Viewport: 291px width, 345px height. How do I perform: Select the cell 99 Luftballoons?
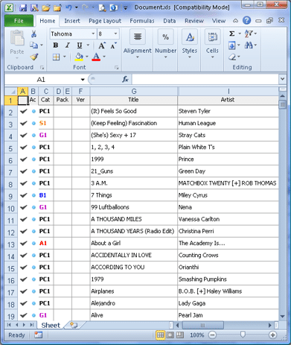click(134, 207)
